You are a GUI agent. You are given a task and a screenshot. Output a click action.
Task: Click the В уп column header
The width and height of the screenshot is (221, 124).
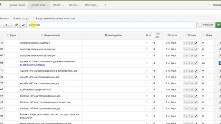tap(148, 35)
